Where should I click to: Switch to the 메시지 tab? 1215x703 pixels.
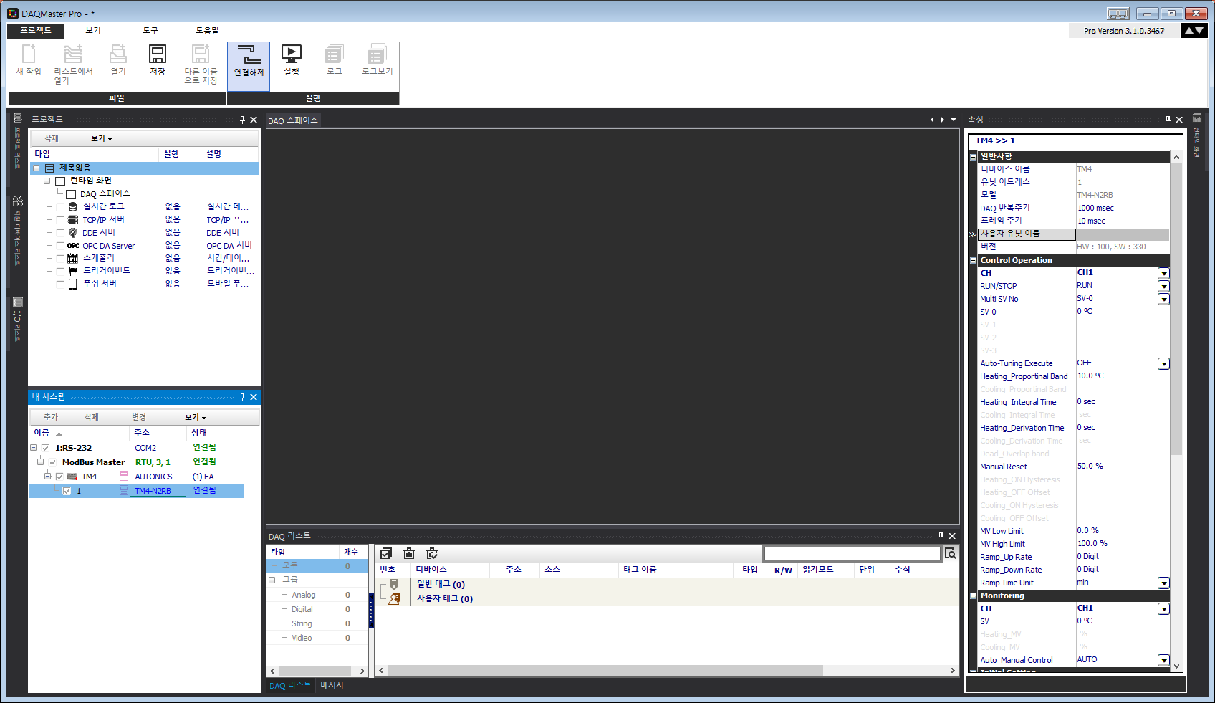click(x=332, y=685)
